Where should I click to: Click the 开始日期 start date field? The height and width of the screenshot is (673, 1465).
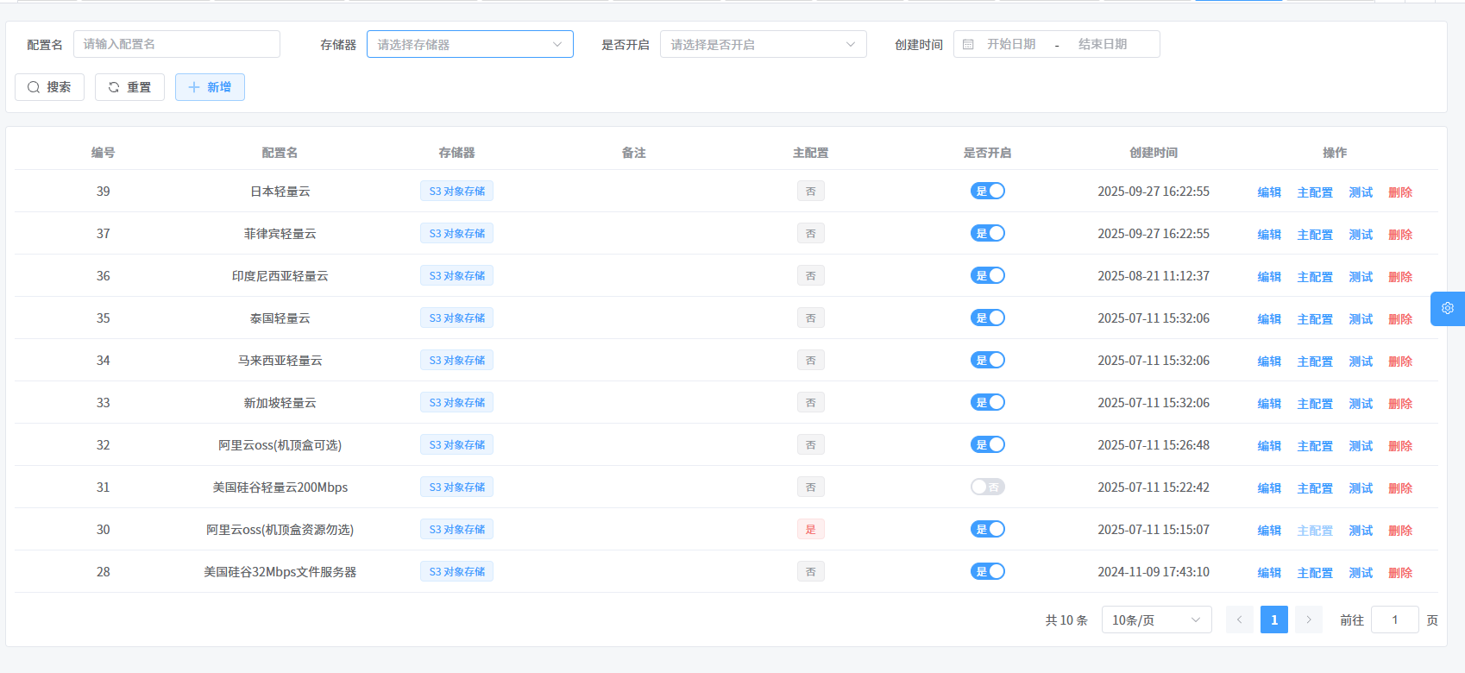point(1011,44)
